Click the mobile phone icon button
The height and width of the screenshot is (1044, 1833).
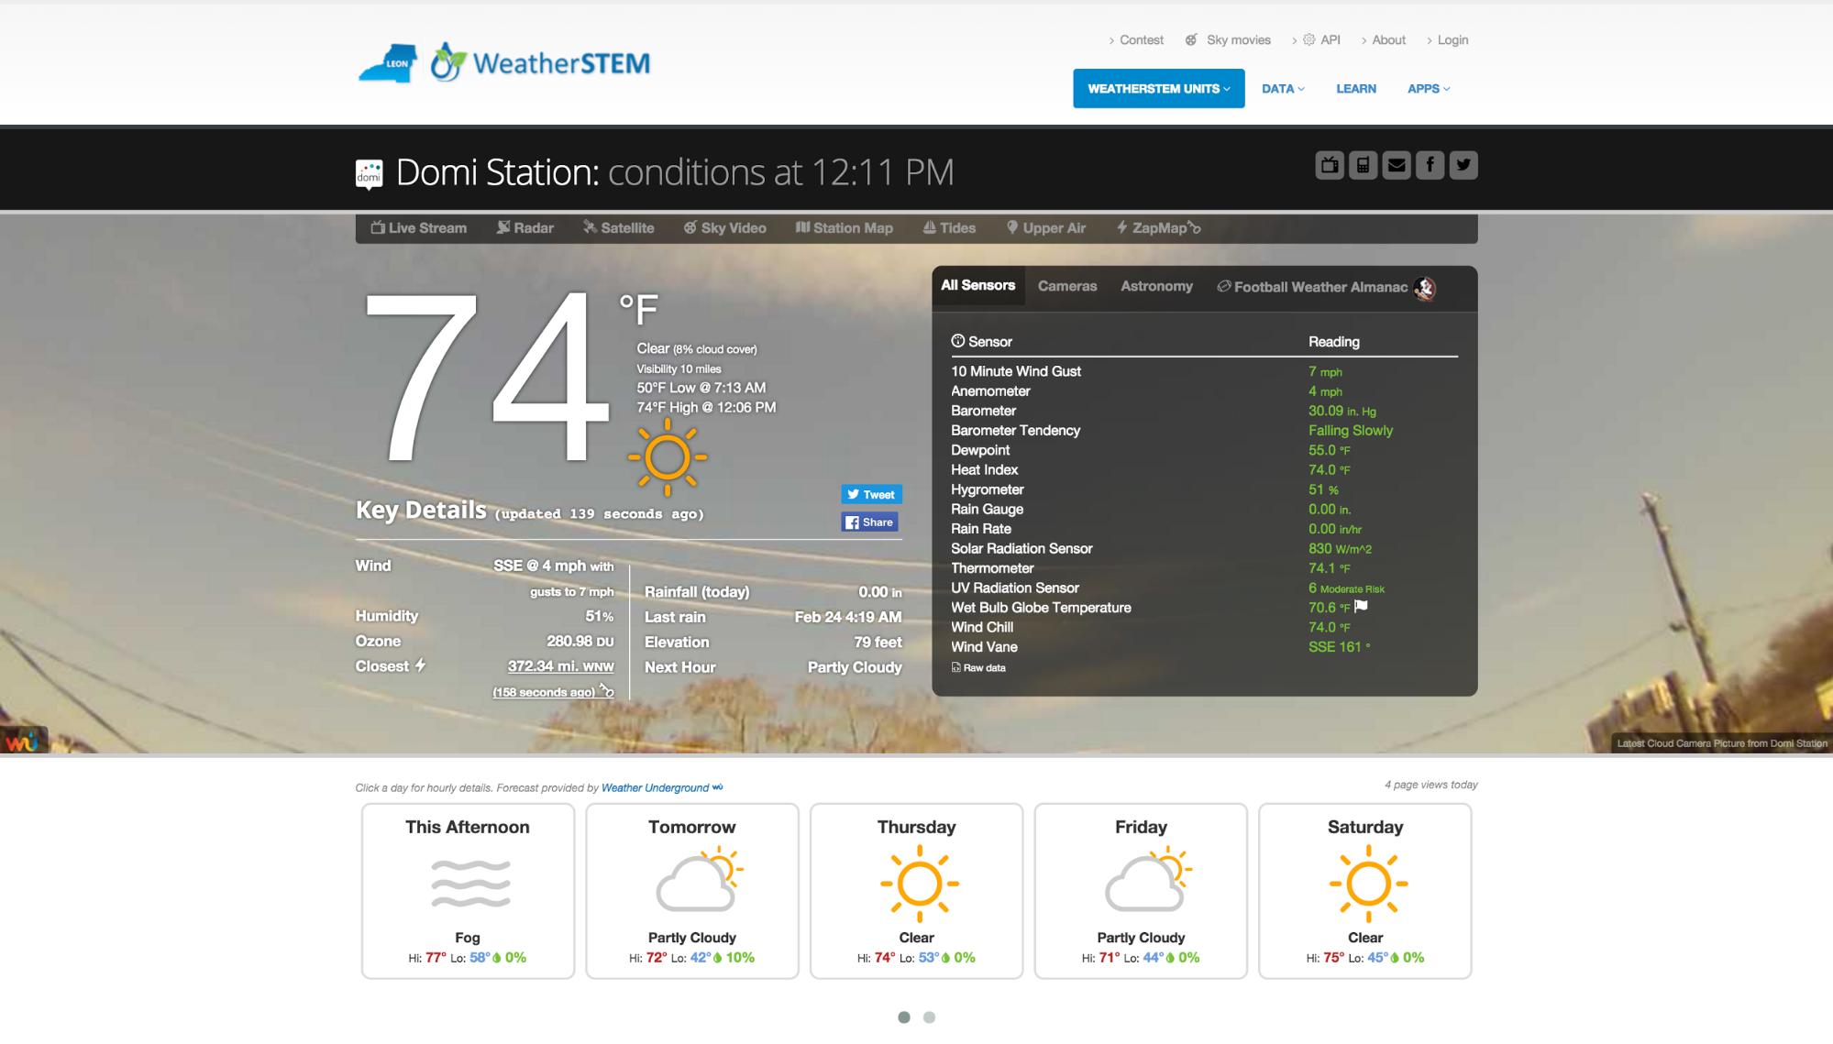pyautogui.click(x=1363, y=165)
